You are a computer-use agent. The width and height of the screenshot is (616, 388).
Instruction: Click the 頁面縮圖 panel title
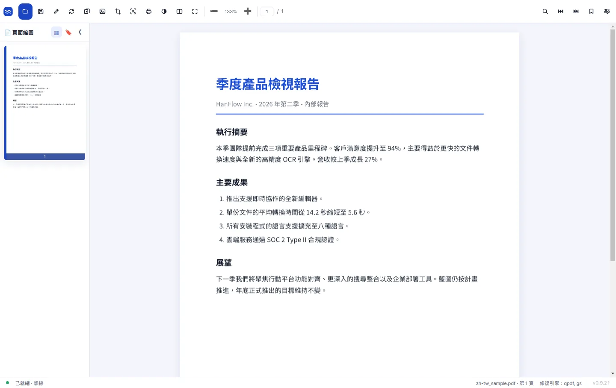[x=23, y=32]
